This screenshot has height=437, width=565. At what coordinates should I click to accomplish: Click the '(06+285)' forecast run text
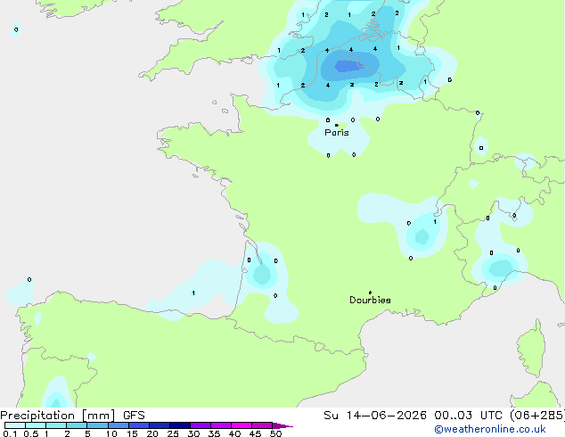(x=537, y=416)
